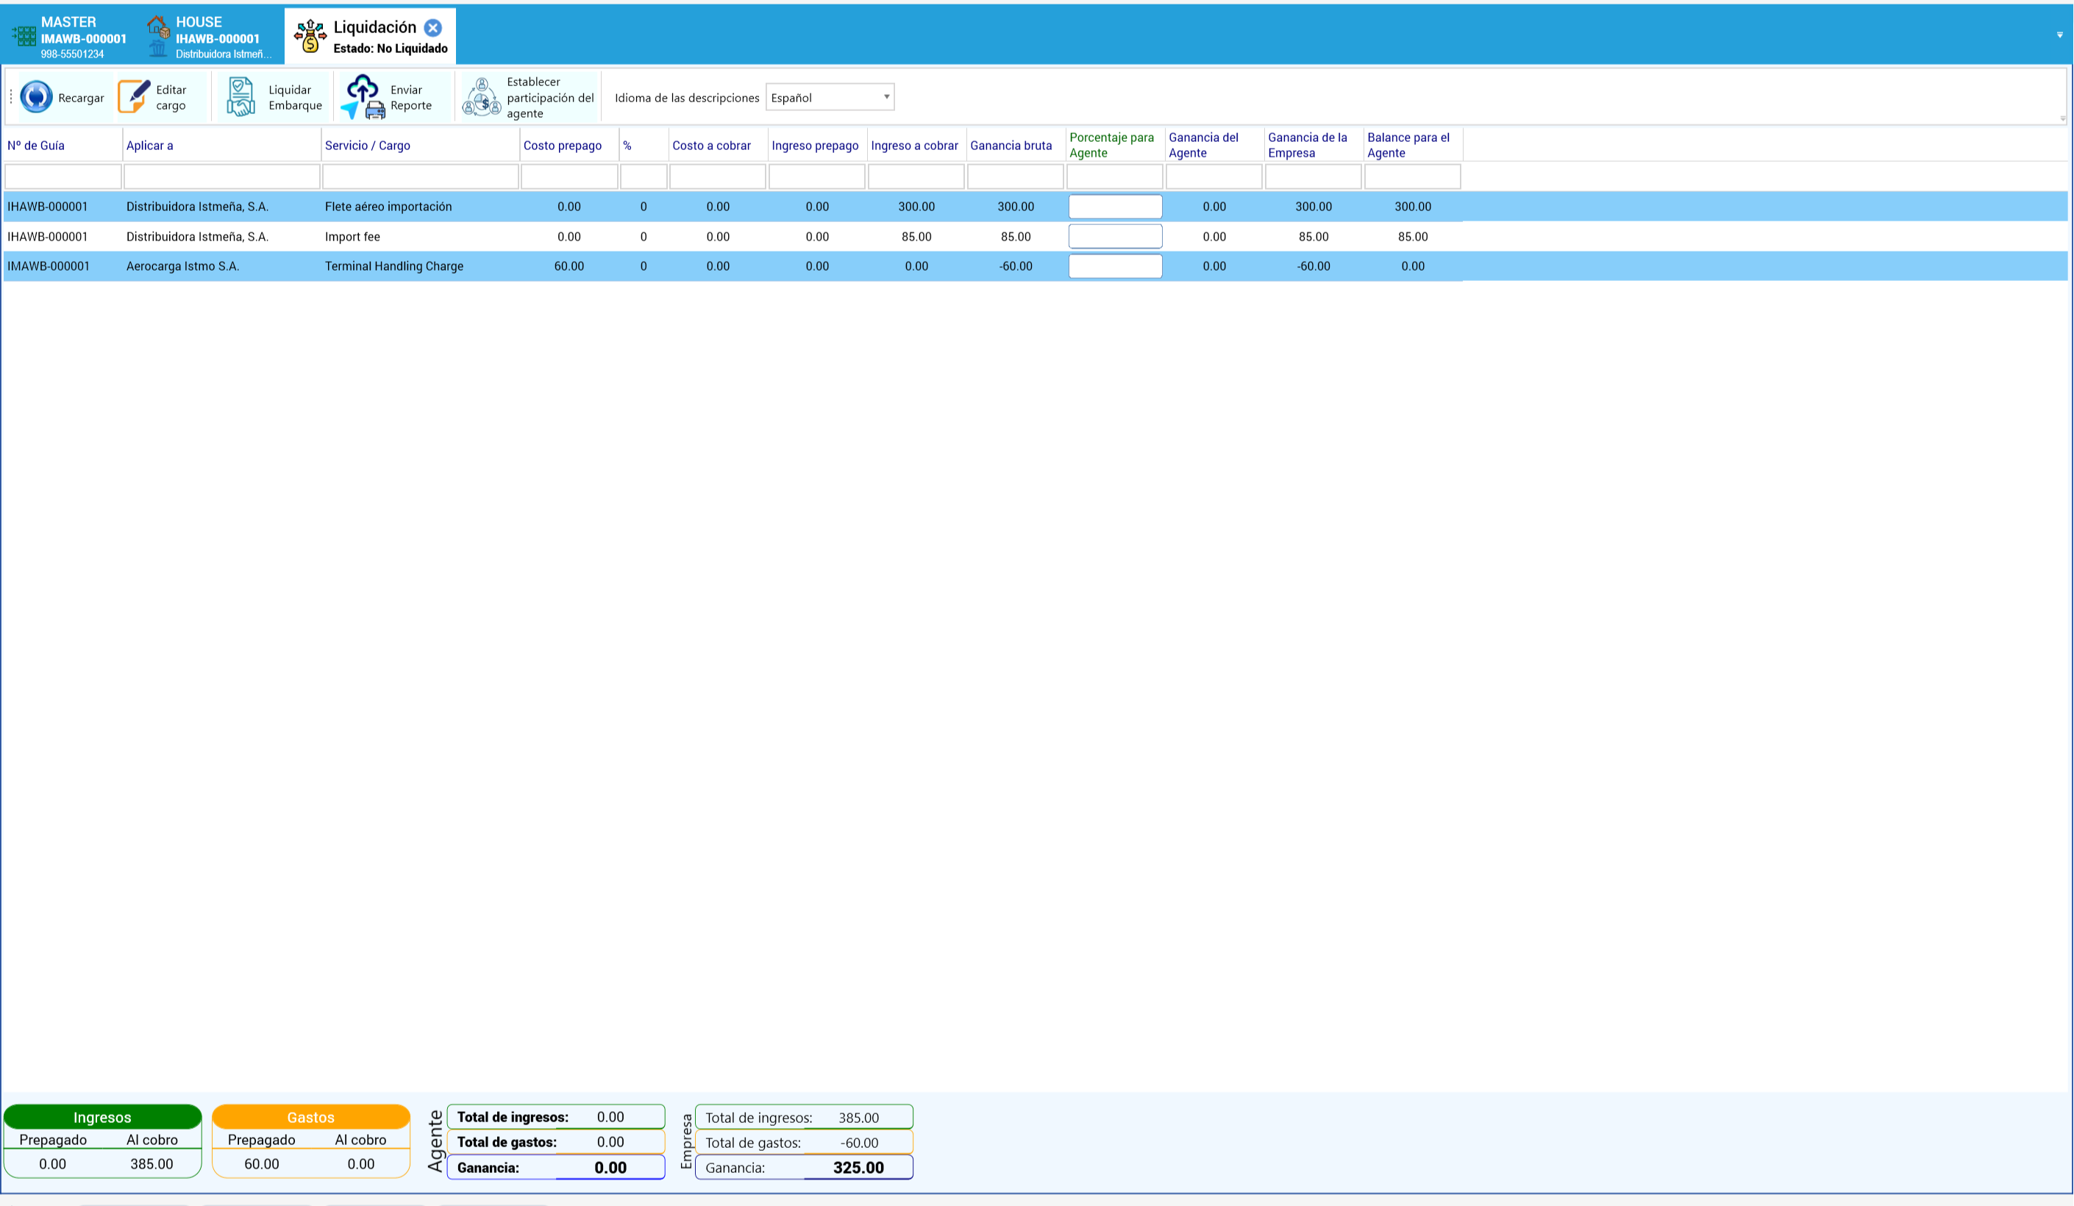Switch to the MASTER IMAWB-000001 tab
2074x1206 pixels.
coord(71,37)
